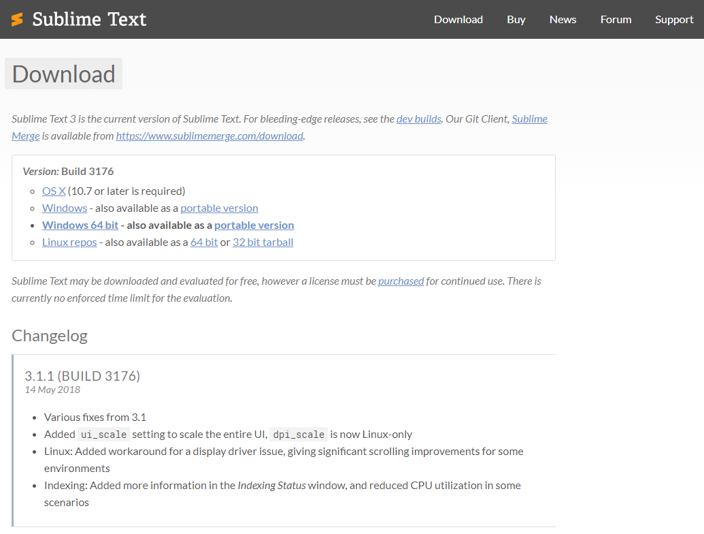Image resolution: width=704 pixels, height=534 pixels.
Task: Get the portable version for Windows 32-bit
Action: (x=219, y=208)
